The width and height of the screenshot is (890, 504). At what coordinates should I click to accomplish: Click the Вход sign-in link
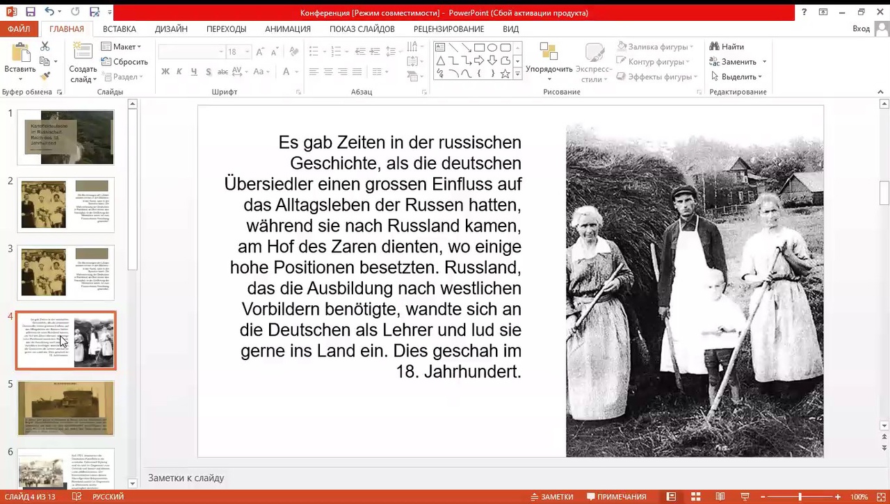tap(861, 29)
